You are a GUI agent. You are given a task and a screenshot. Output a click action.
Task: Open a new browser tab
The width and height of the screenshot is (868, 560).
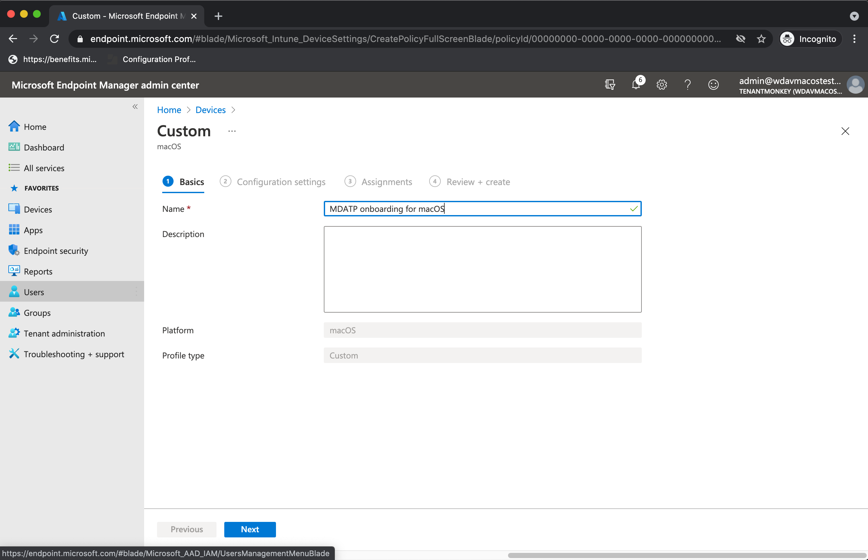(x=218, y=16)
